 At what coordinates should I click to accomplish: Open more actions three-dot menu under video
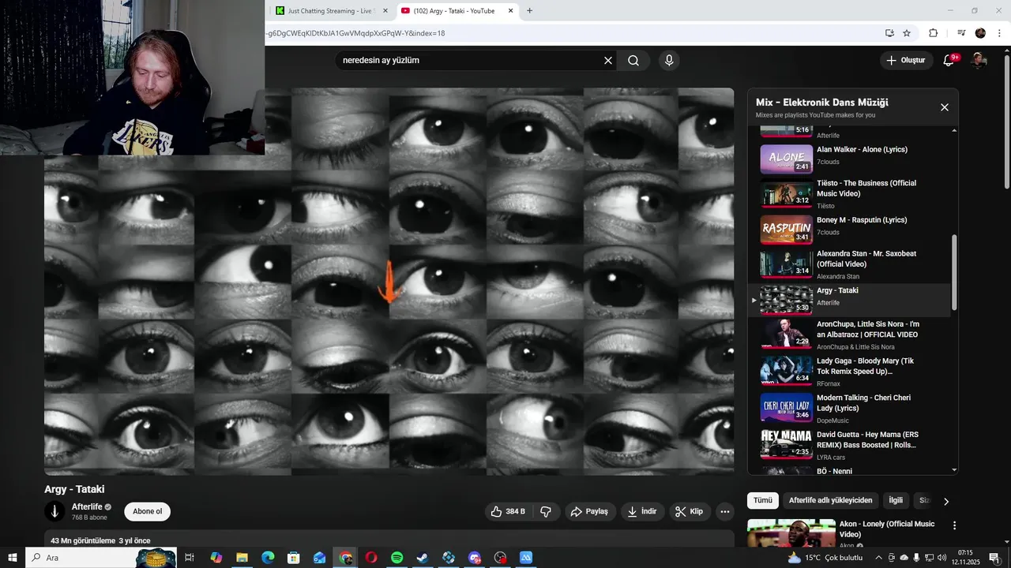pos(725,511)
